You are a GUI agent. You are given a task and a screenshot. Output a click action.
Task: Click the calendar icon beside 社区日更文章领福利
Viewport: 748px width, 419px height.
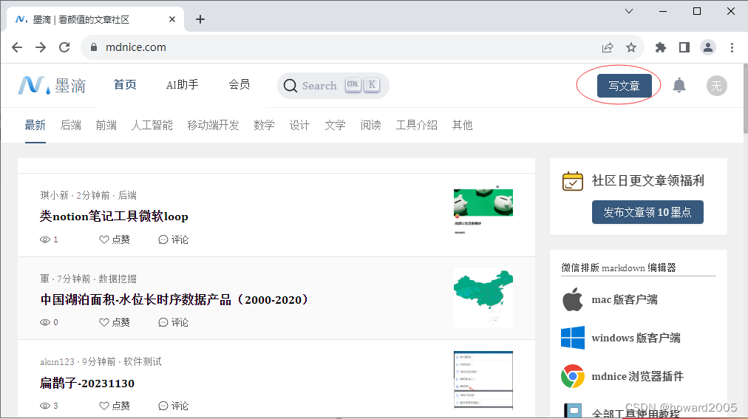[x=572, y=181]
